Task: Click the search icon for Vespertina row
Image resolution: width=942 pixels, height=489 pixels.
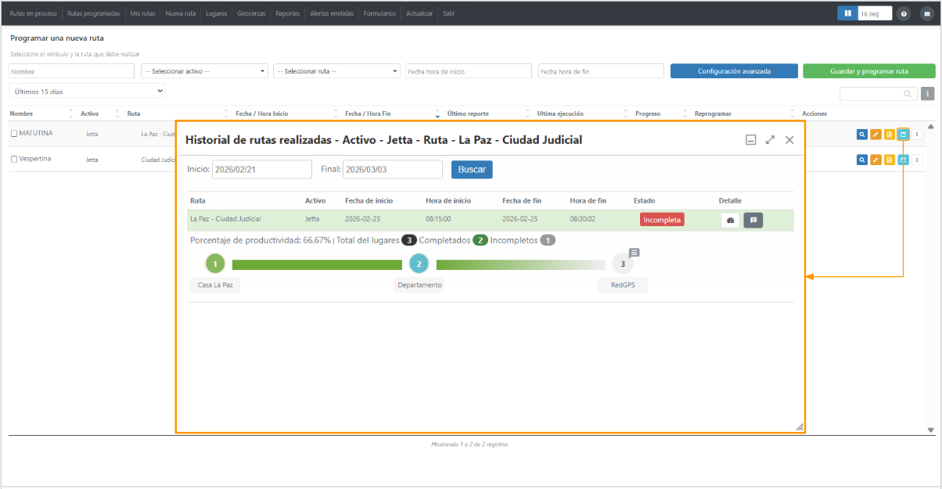Action: pyautogui.click(x=862, y=160)
